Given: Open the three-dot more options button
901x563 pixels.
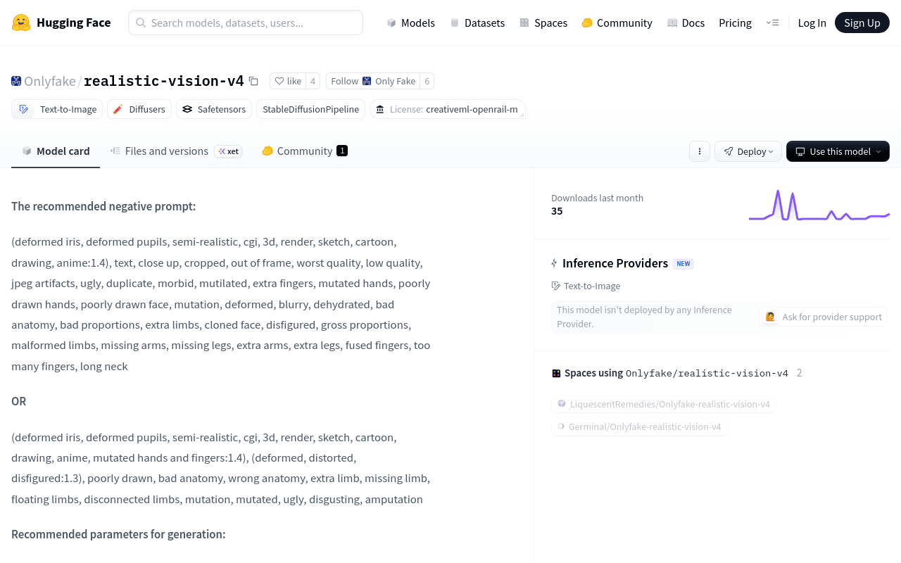Looking at the screenshot, I should [x=700, y=151].
